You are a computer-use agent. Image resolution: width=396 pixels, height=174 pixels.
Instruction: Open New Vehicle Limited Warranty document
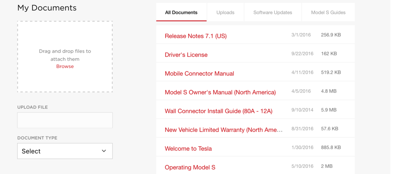(x=223, y=130)
